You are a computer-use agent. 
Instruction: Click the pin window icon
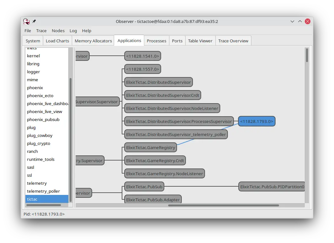click(x=34, y=21)
